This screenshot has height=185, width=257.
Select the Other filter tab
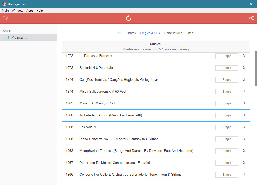click(190, 33)
